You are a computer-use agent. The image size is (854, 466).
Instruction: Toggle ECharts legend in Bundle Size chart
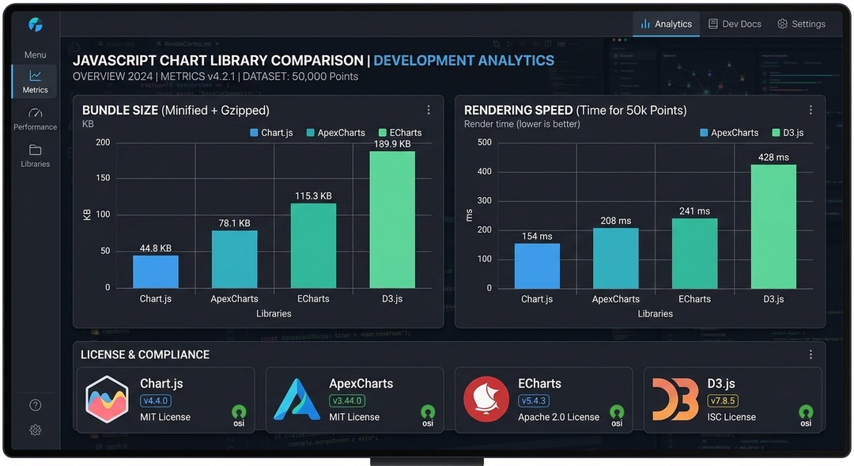400,132
